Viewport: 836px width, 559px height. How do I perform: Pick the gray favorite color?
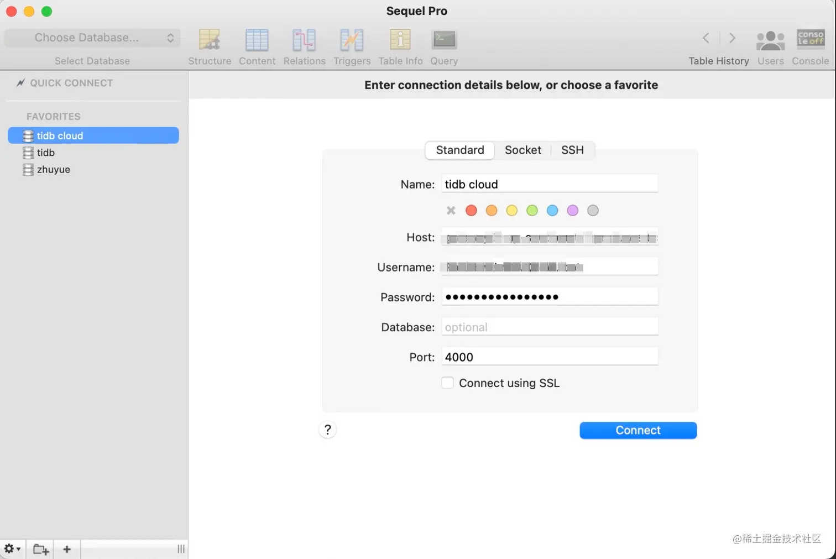[593, 210]
